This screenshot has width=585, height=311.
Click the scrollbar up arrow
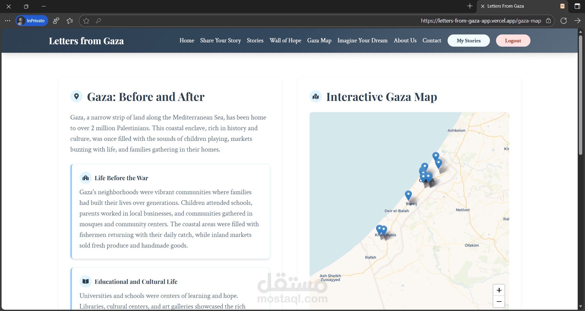[x=580, y=31]
